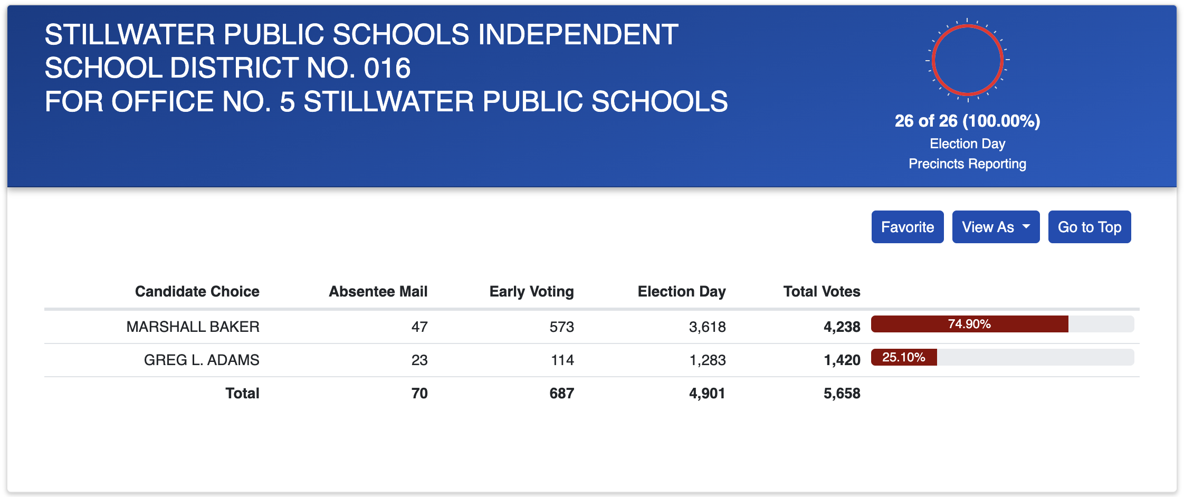Click the Total row label
The image size is (1184, 497).
coord(242,393)
